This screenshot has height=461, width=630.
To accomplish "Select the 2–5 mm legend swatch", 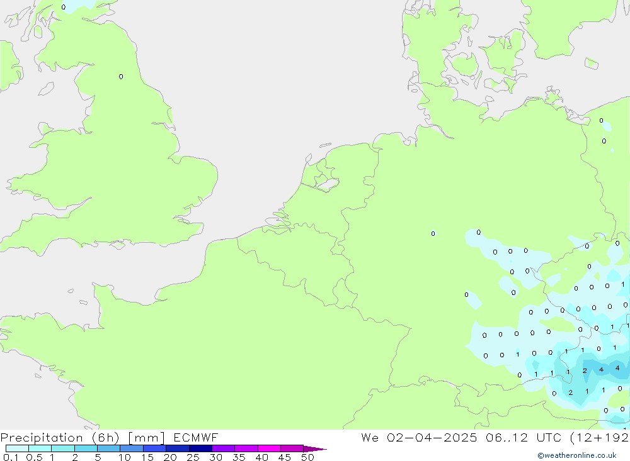I will (x=86, y=448).
